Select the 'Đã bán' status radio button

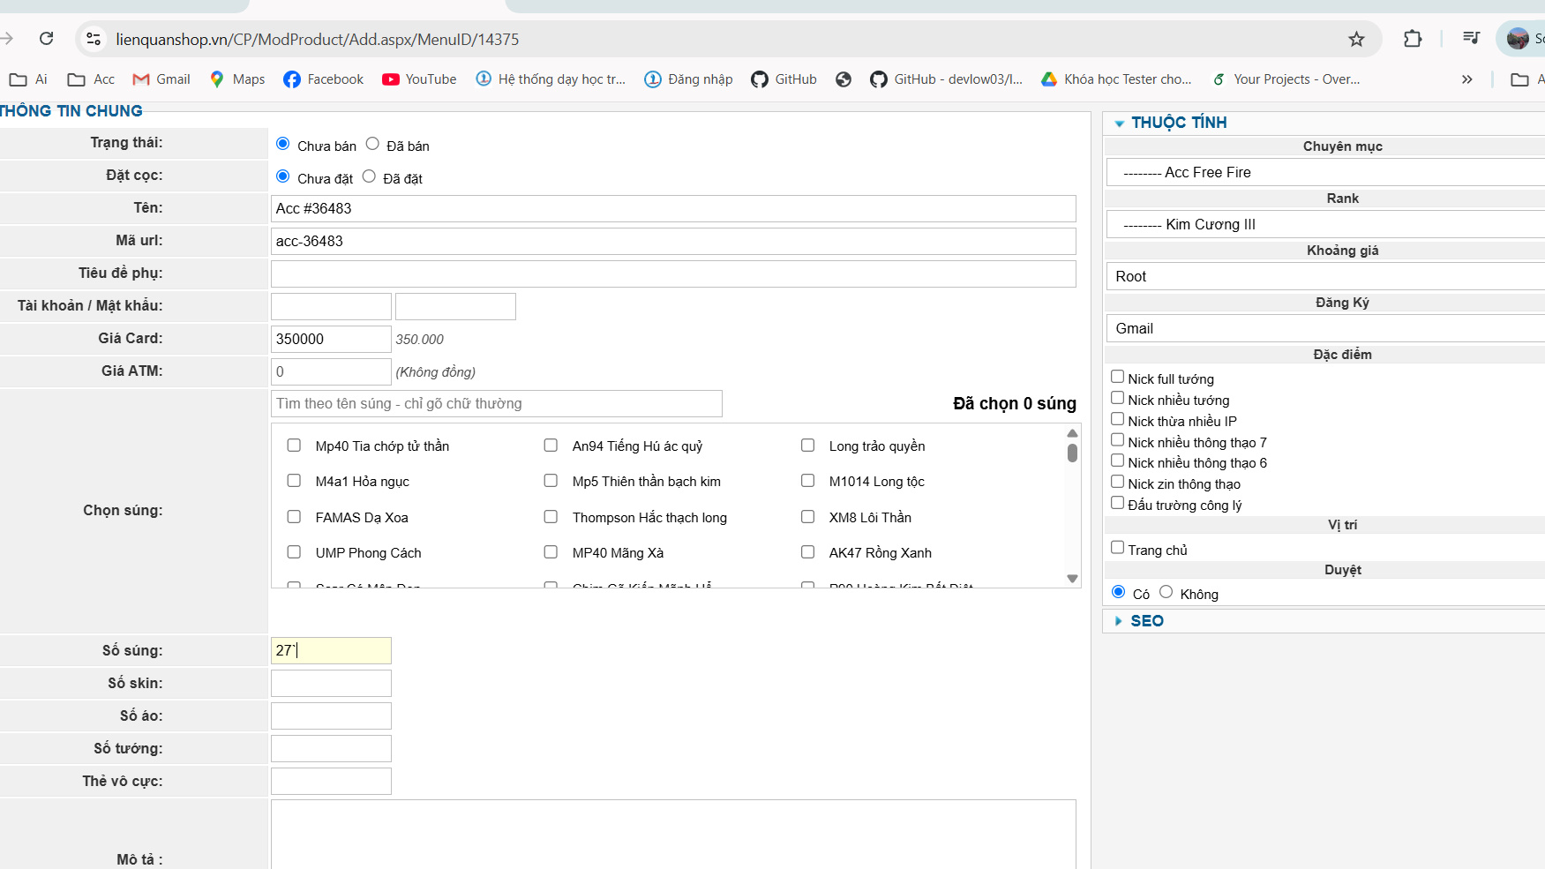(372, 144)
